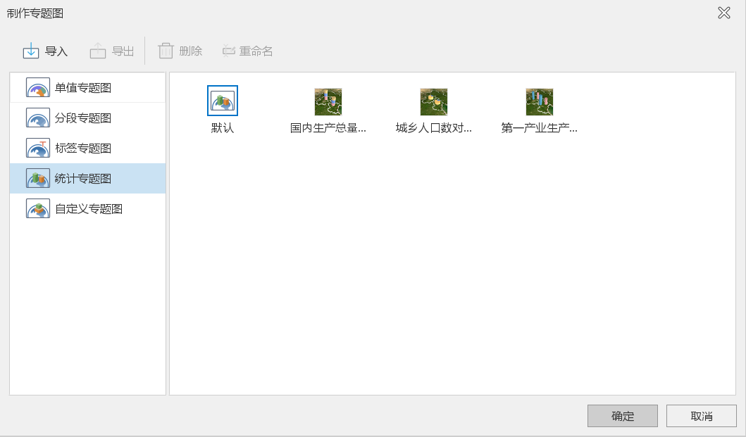The image size is (746, 437).
Task: Click the 重命名 (Rename) toolbar icon
Action: [x=228, y=51]
